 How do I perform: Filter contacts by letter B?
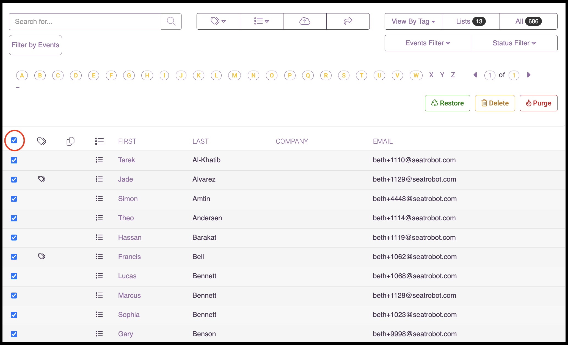click(40, 75)
